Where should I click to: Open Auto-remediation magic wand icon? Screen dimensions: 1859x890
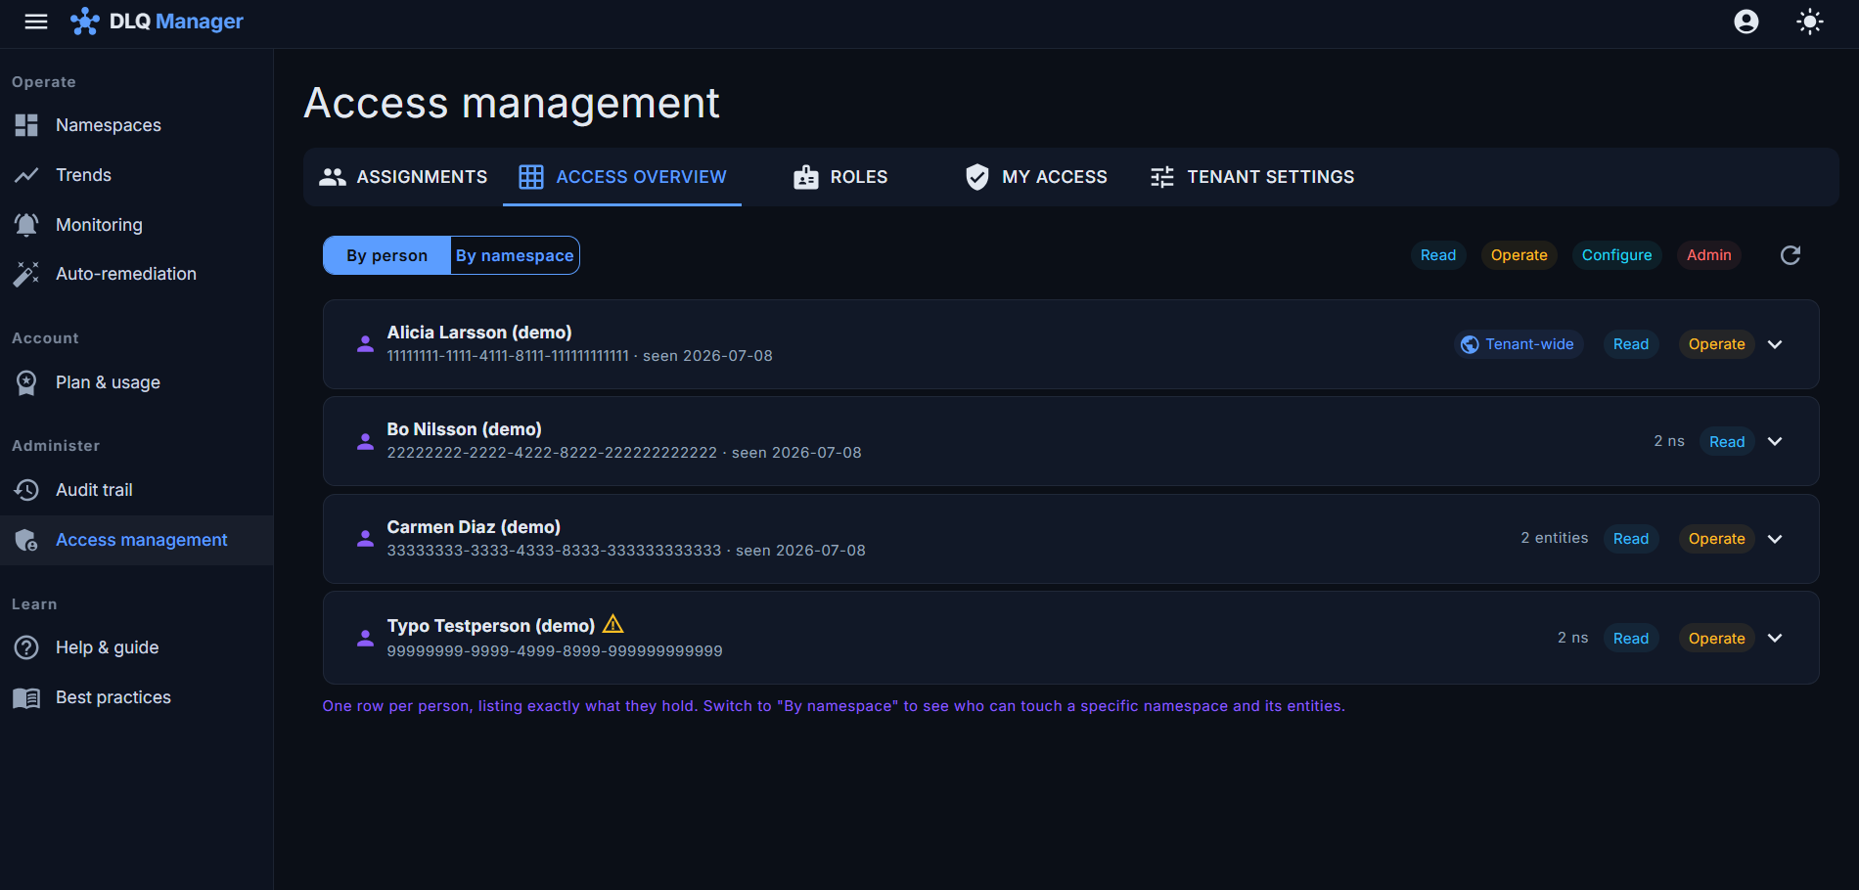click(26, 274)
